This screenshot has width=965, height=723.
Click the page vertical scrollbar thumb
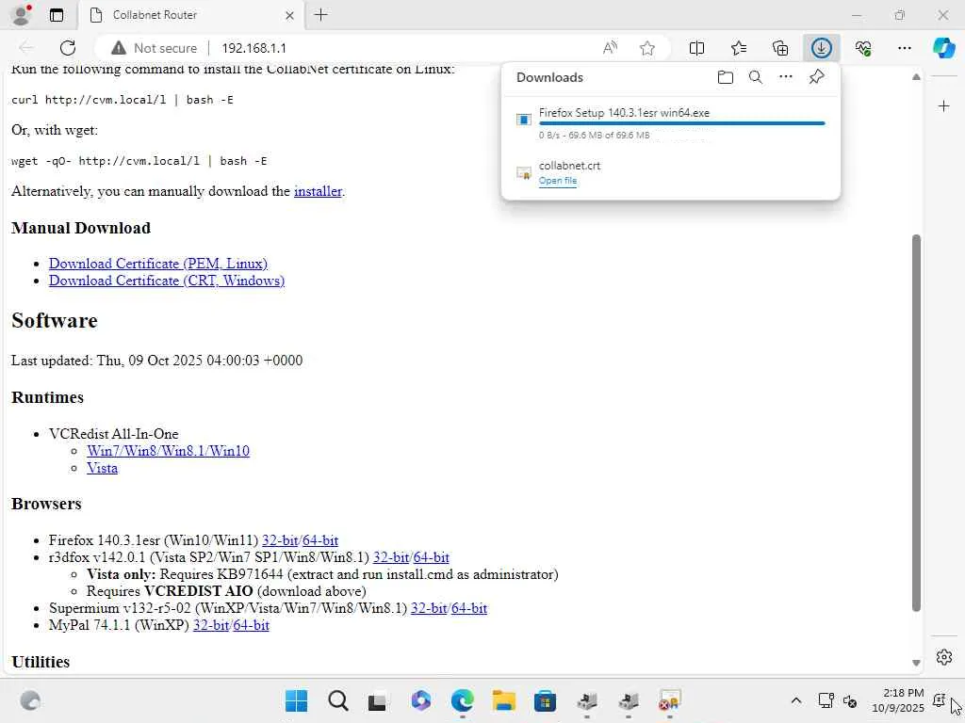916,423
